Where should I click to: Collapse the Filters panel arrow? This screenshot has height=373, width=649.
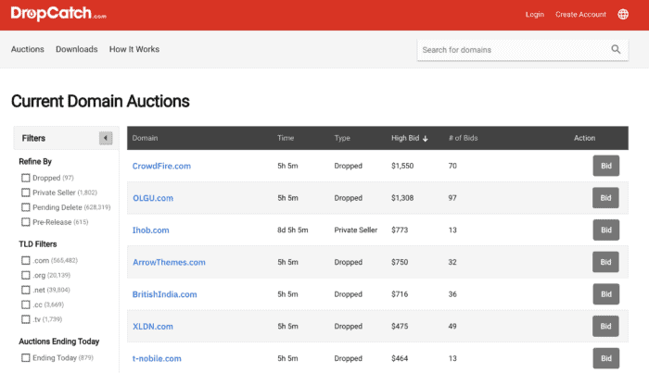click(x=106, y=138)
